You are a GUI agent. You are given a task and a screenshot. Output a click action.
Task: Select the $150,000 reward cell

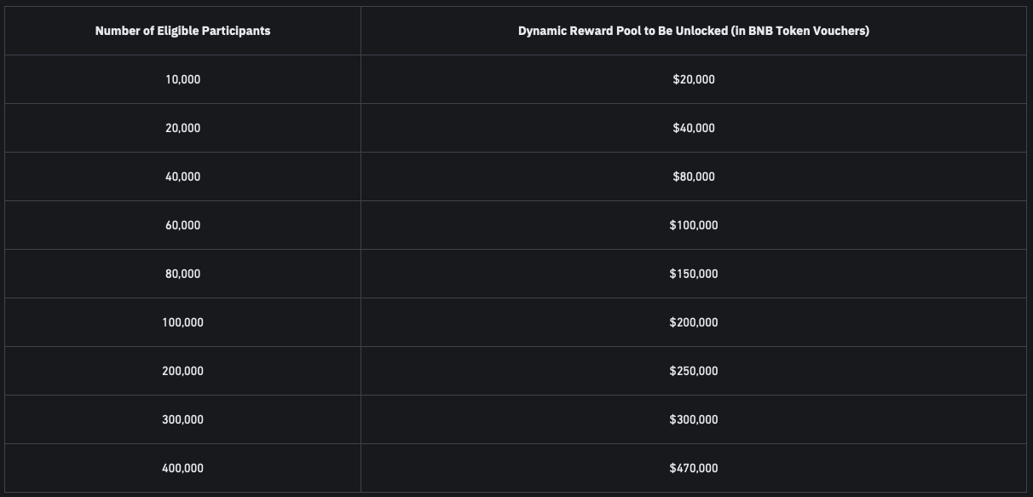693,274
